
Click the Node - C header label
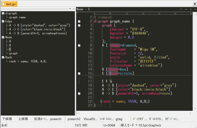[83, 9]
